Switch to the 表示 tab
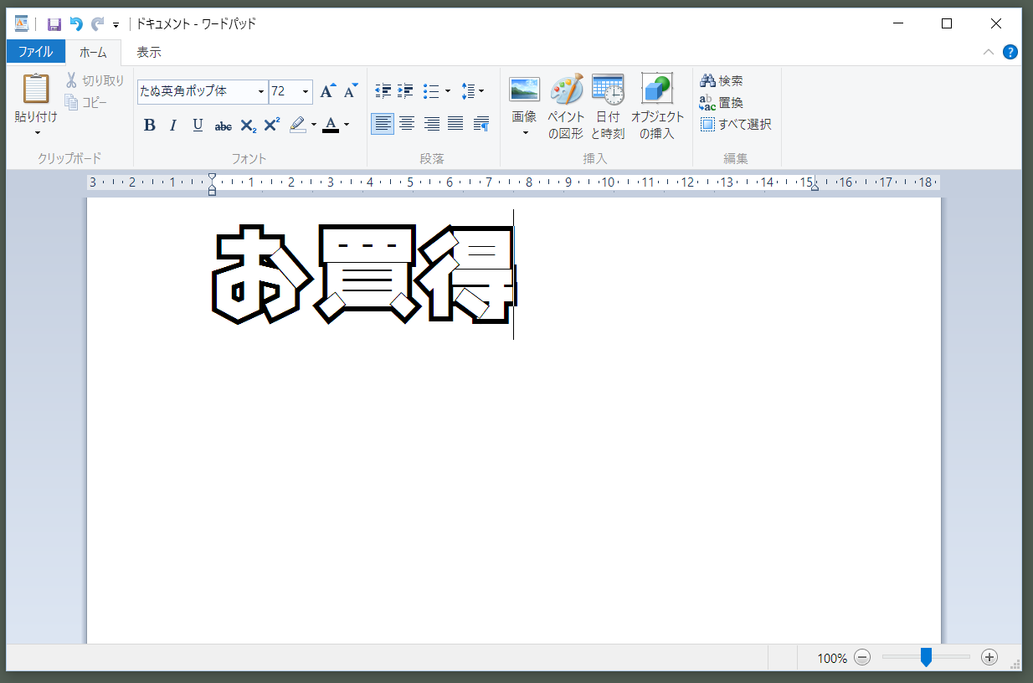 coord(149,52)
